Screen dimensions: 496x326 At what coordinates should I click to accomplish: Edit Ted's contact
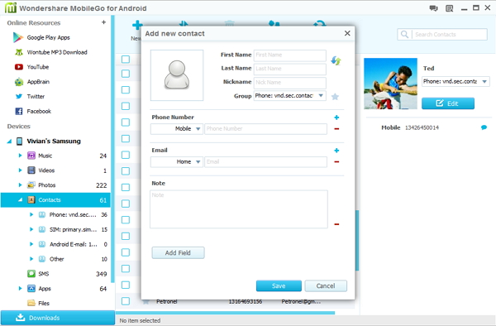click(448, 103)
